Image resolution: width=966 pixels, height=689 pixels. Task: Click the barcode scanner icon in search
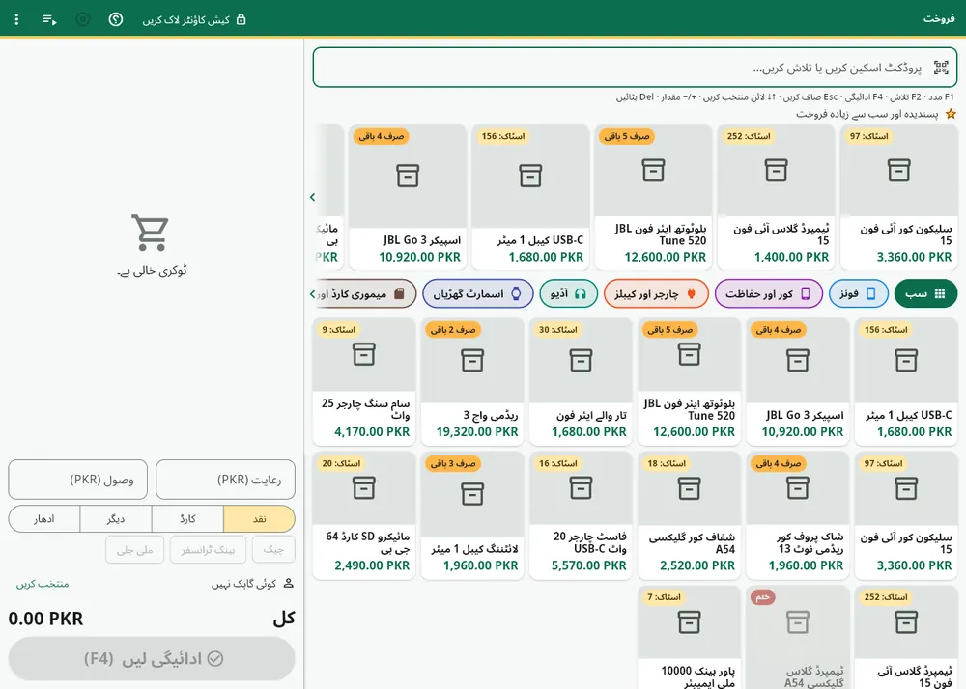click(941, 68)
